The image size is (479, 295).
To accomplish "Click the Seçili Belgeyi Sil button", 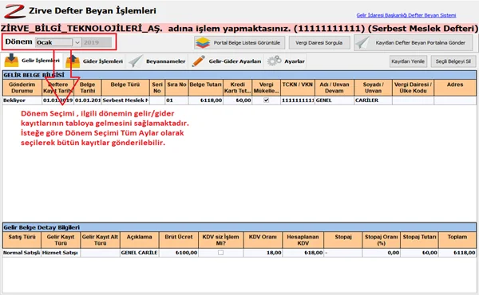I will point(453,61).
